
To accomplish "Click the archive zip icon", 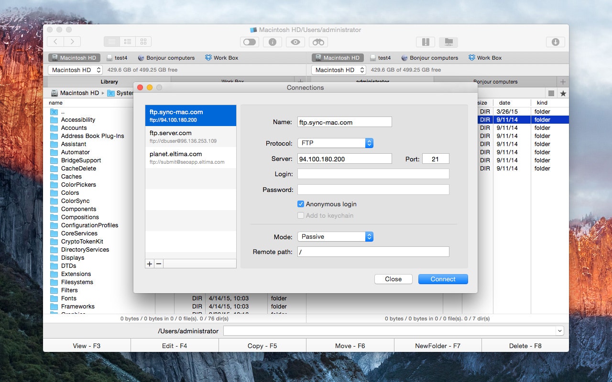I will click(425, 42).
